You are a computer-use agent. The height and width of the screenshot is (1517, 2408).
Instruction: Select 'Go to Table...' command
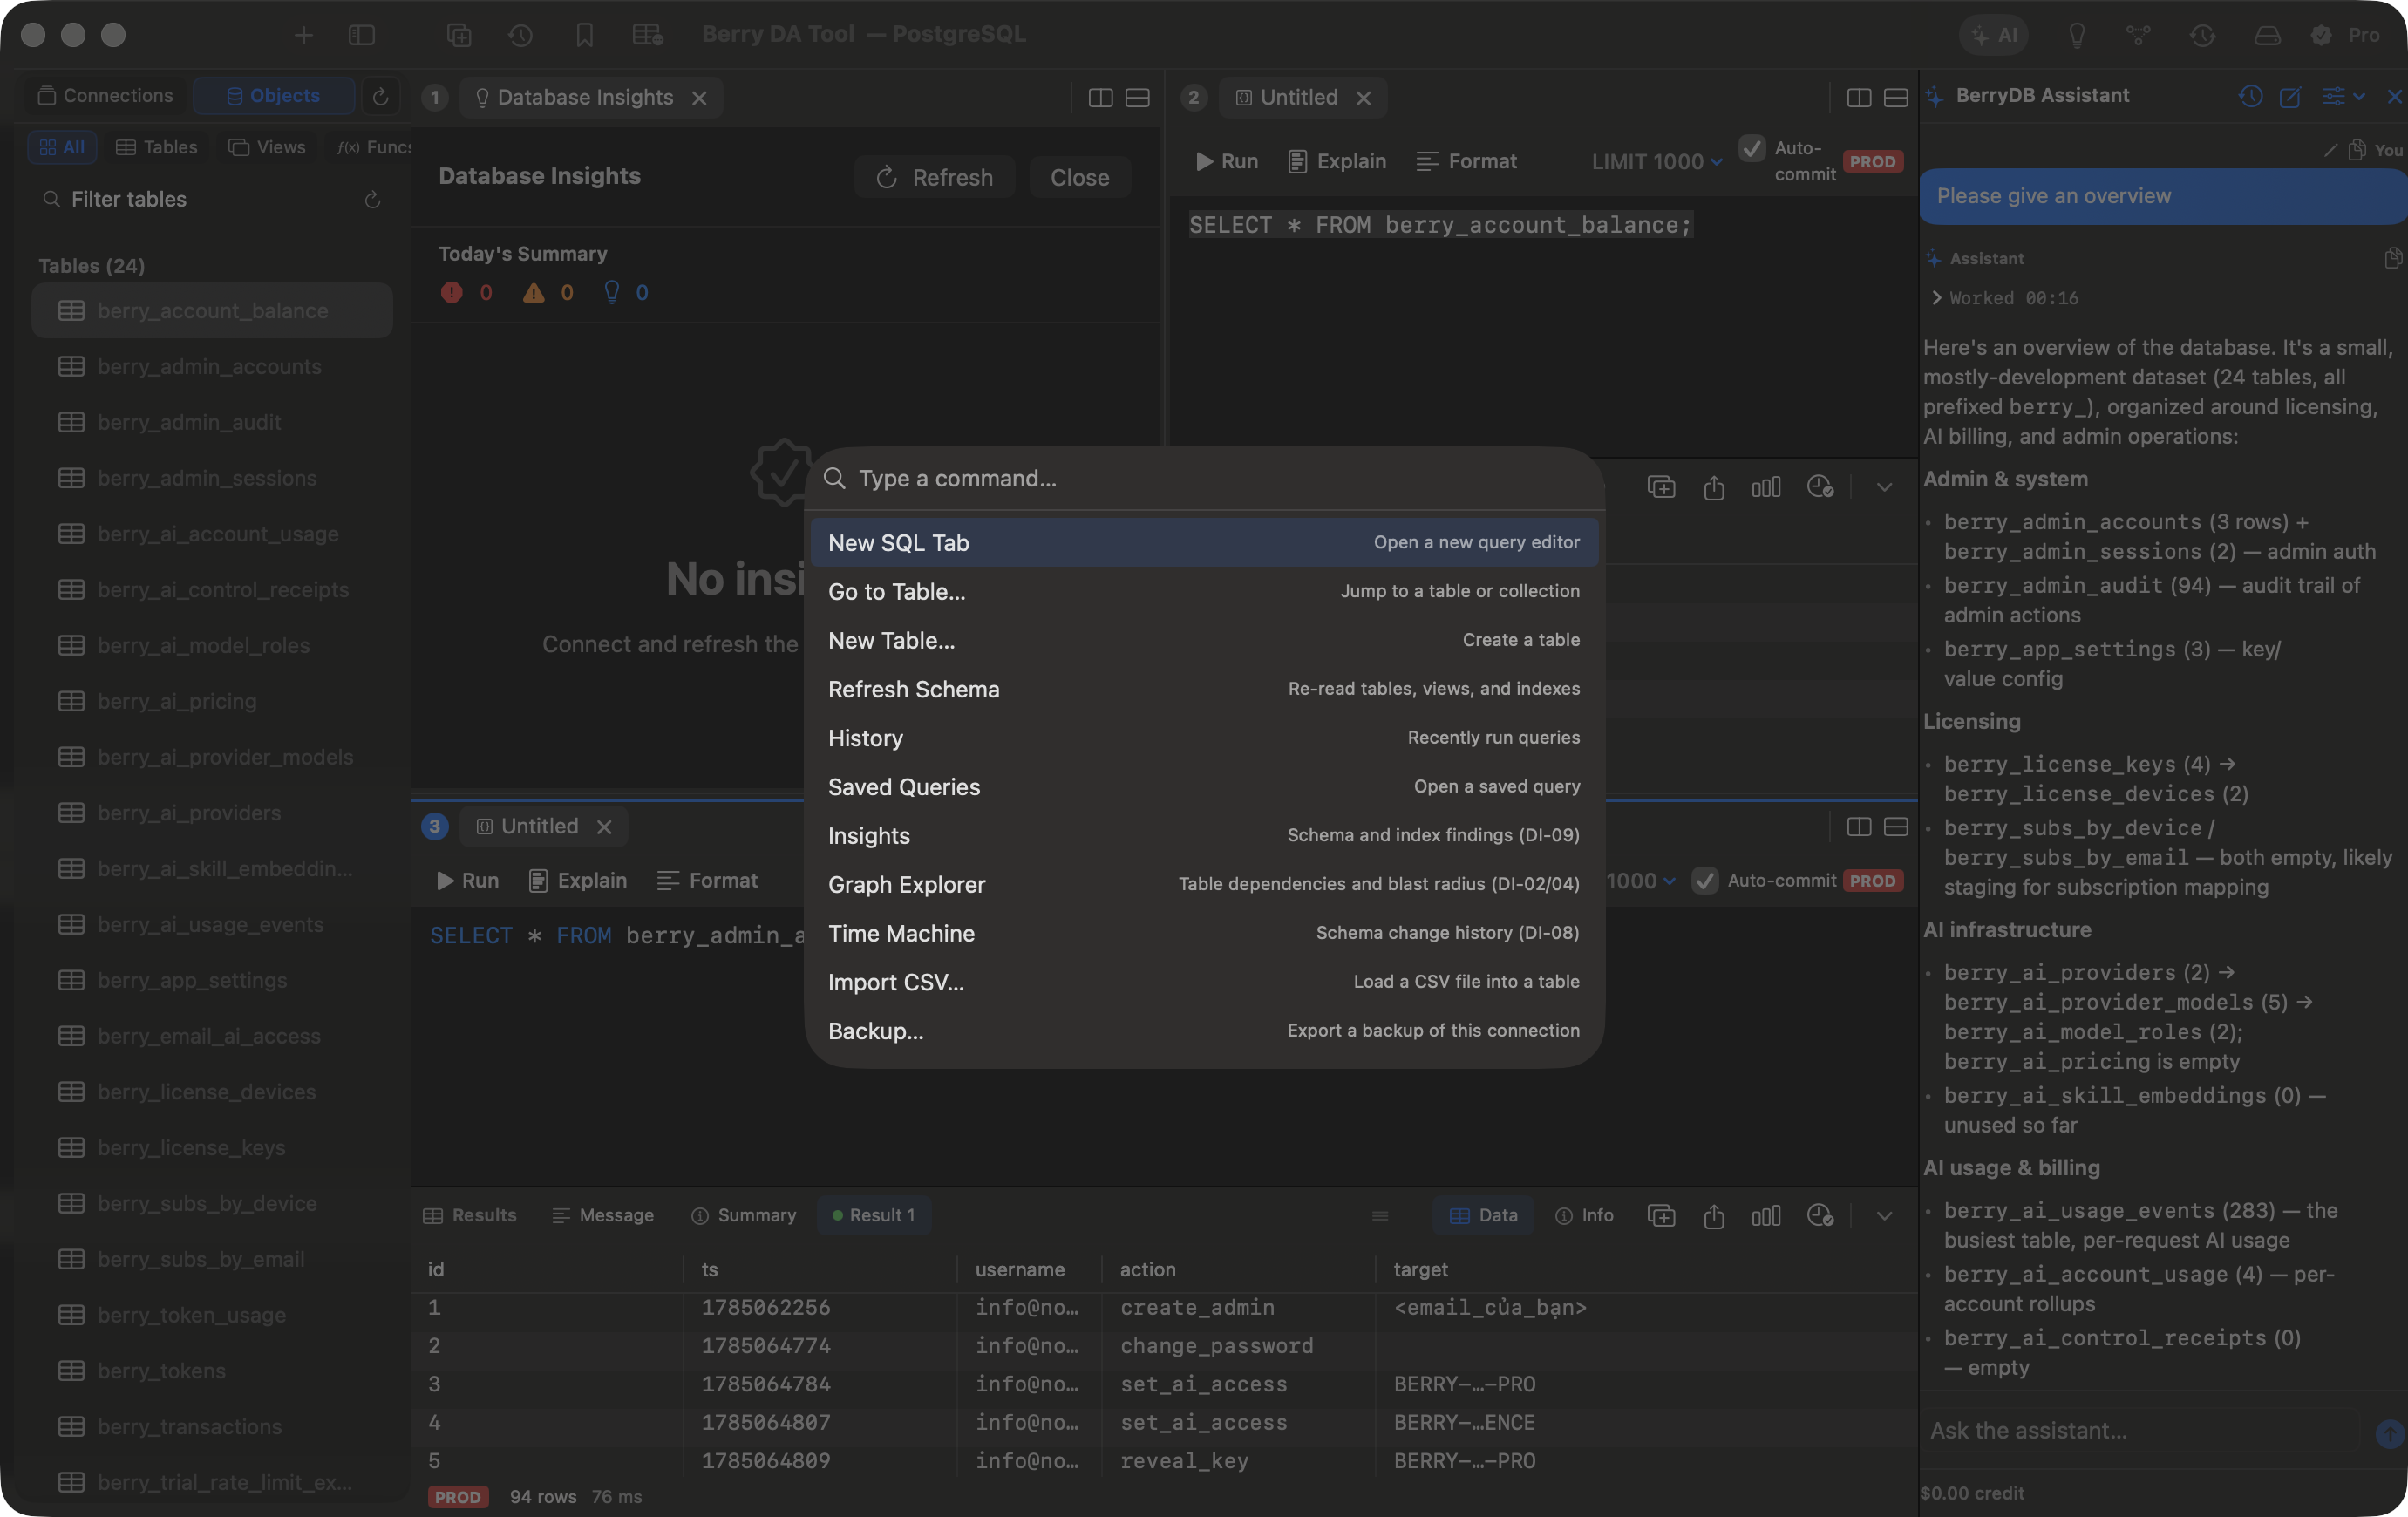click(1203, 592)
